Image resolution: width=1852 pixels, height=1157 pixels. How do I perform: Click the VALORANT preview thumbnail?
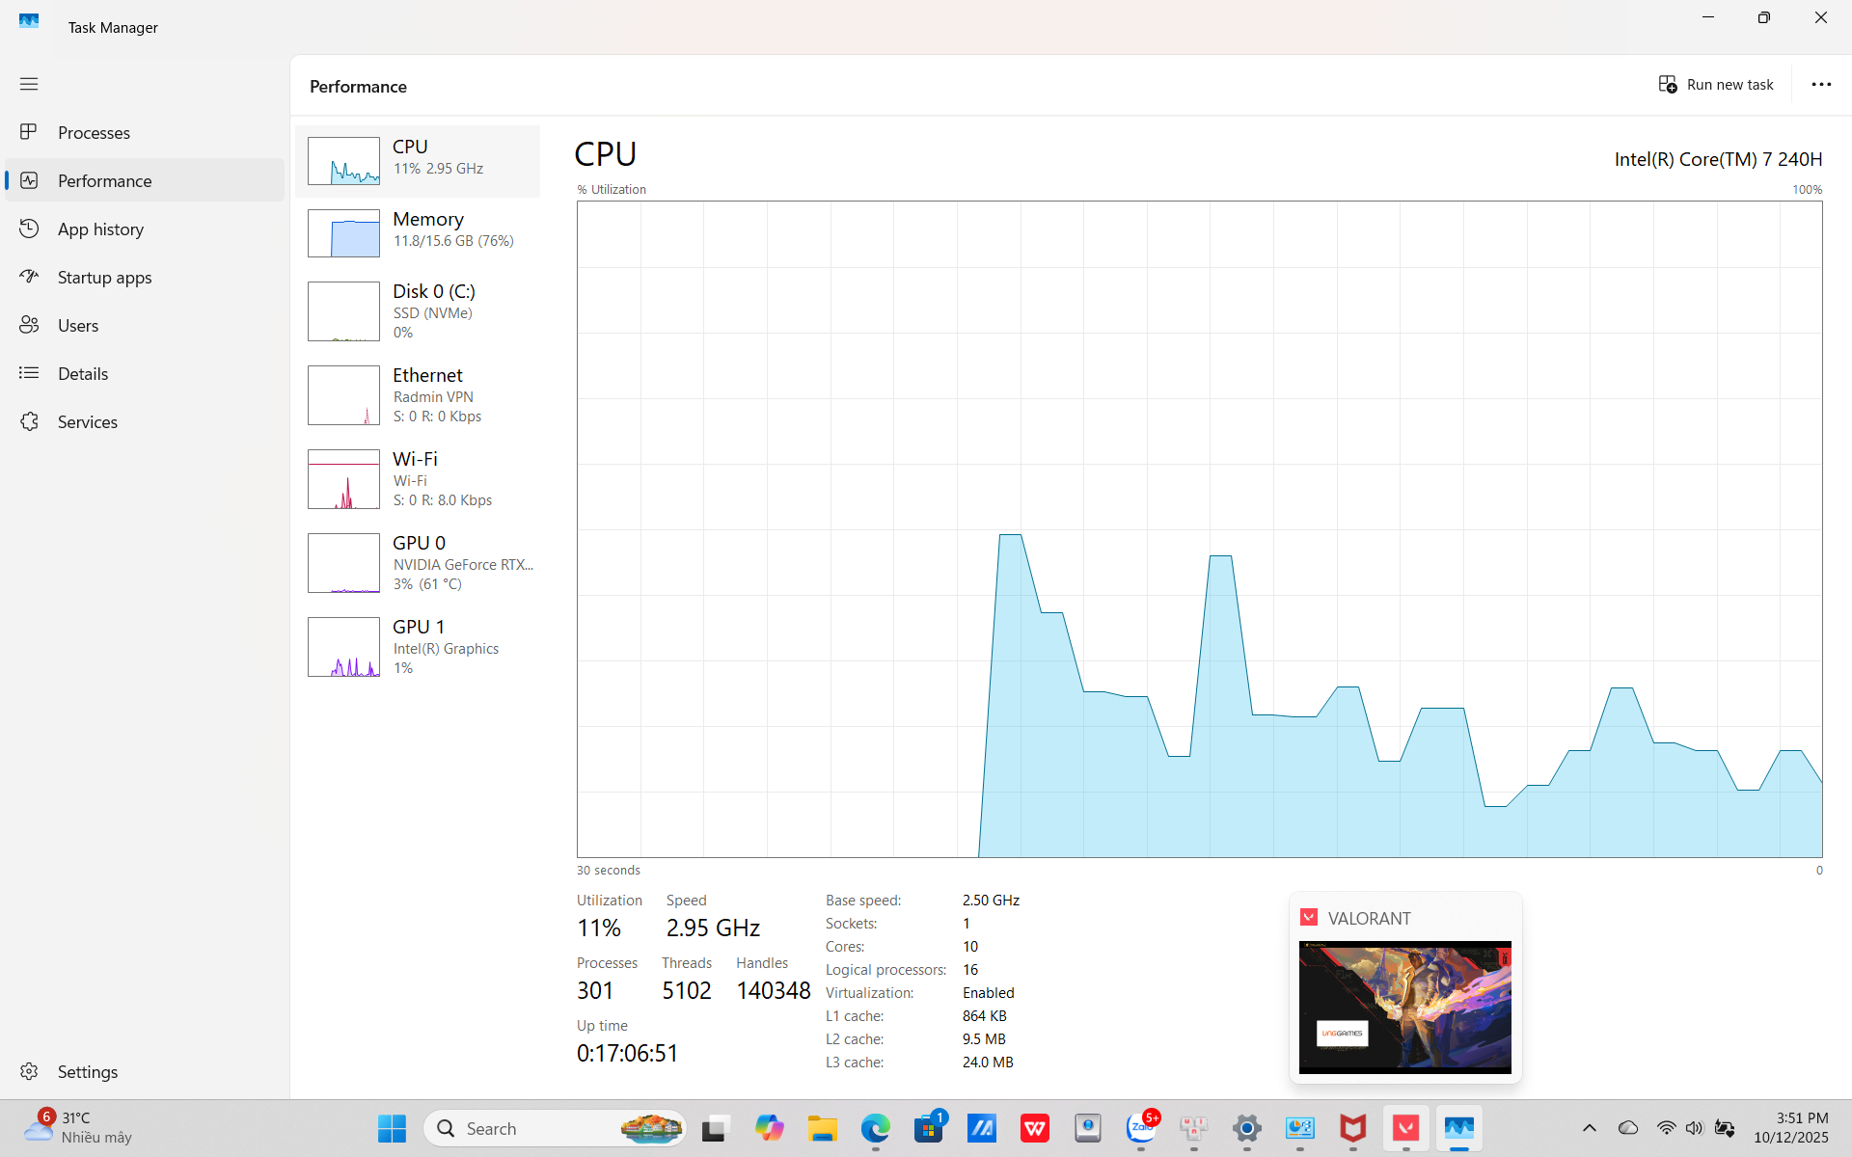point(1404,1007)
